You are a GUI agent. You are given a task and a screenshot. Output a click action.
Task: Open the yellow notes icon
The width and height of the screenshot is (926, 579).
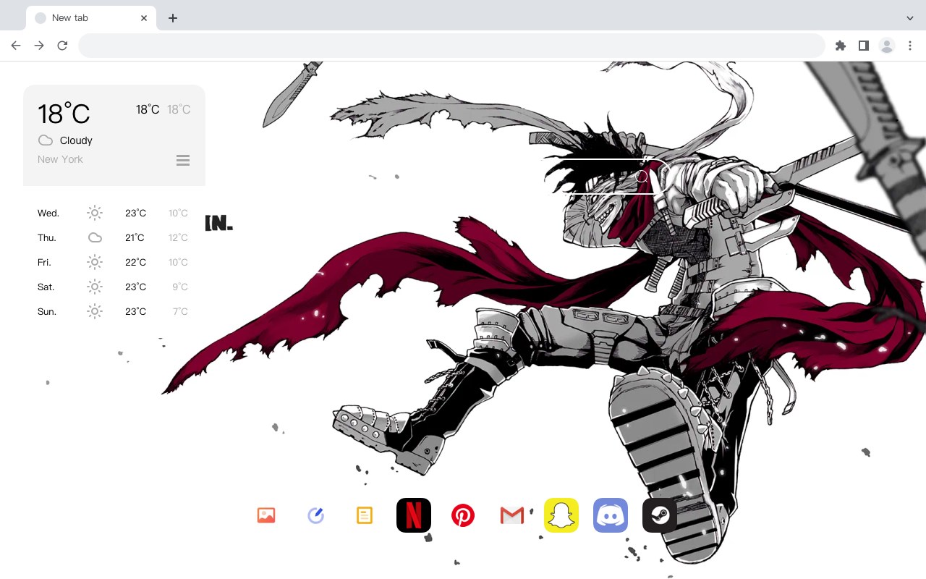tap(365, 515)
